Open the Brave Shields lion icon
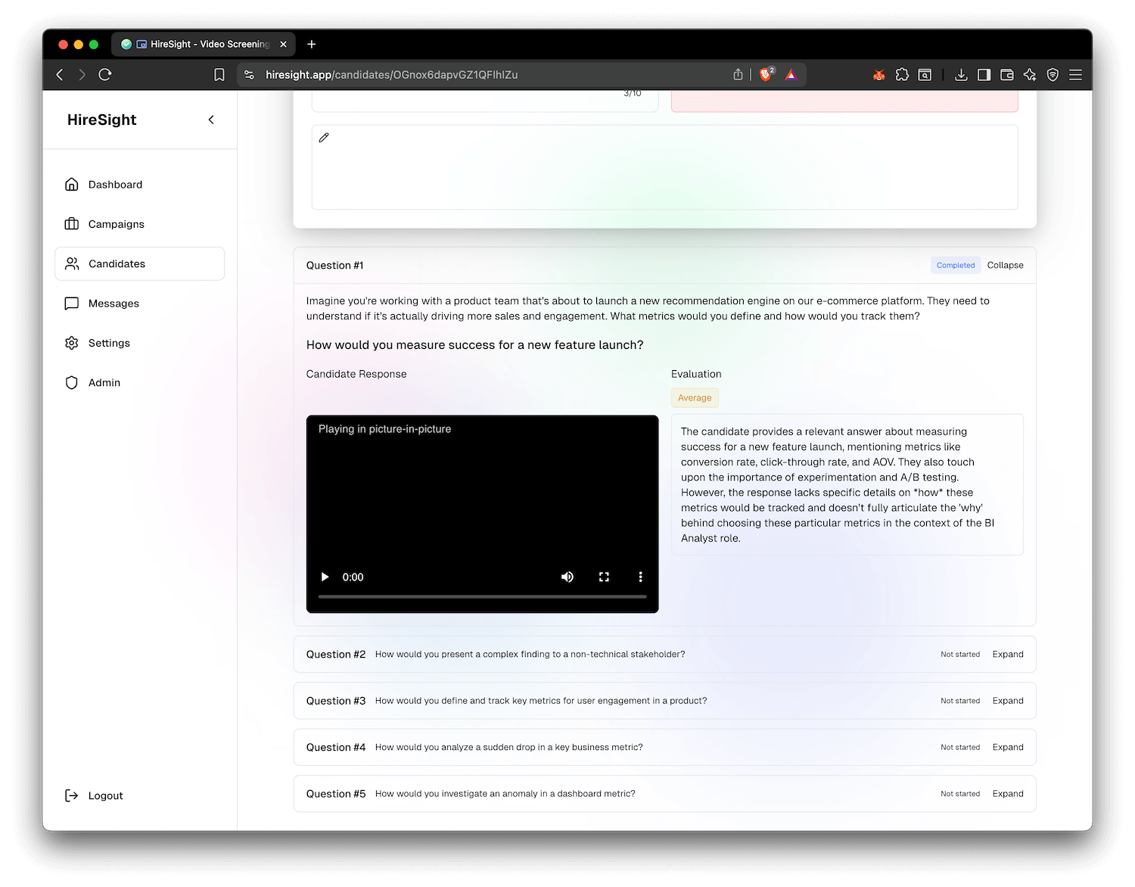Viewport: 1135px width, 887px height. pyautogui.click(x=767, y=74)
